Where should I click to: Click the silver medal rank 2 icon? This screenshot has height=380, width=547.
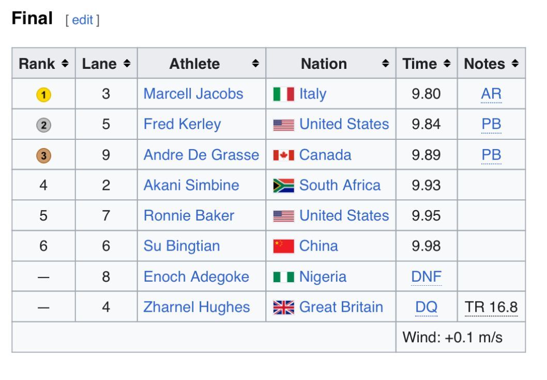coord(43,125)
